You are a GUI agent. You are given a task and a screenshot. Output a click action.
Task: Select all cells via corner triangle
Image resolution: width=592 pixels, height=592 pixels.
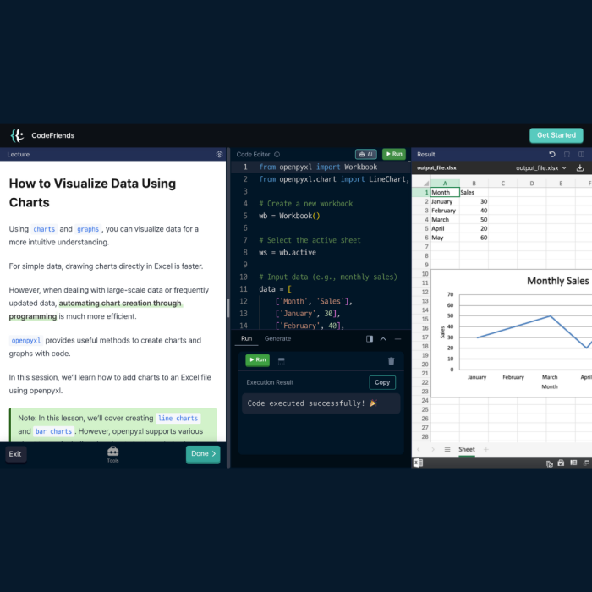tap(426, 184)
